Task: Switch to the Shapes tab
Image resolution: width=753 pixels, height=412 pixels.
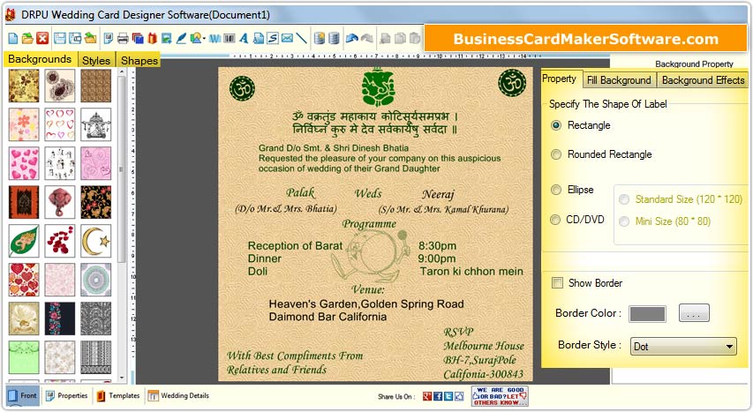Action: (139, 60)
